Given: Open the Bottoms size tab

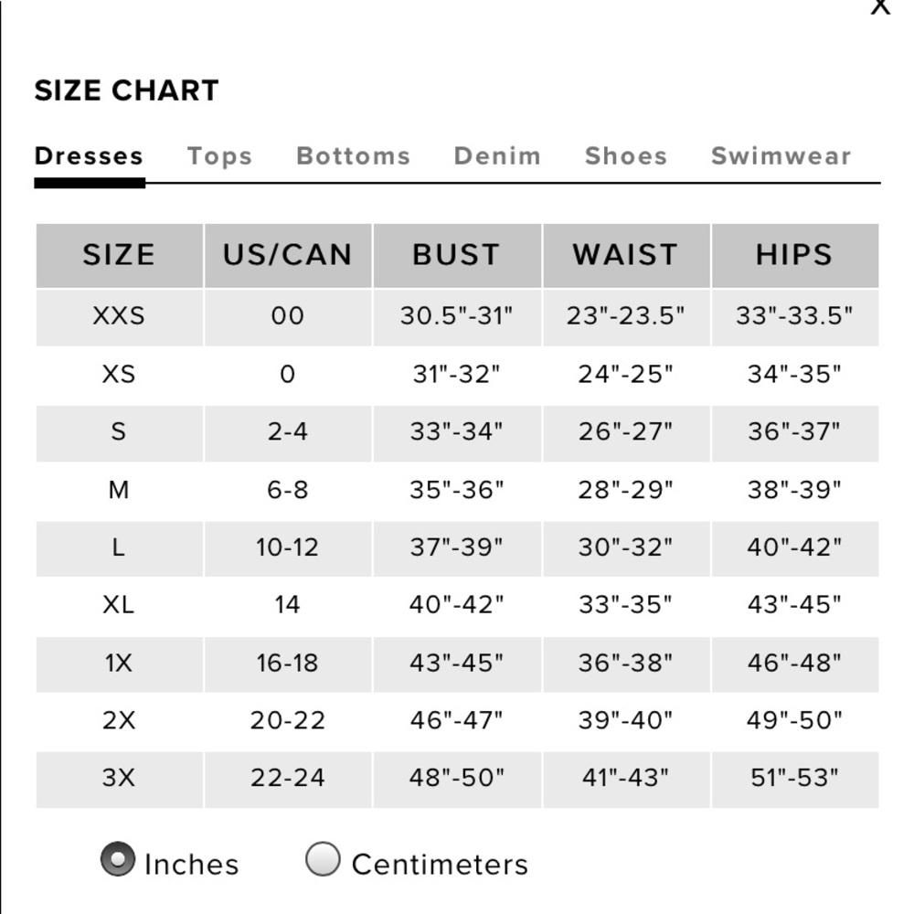Looking at the screenshot, I should (353, 156).
